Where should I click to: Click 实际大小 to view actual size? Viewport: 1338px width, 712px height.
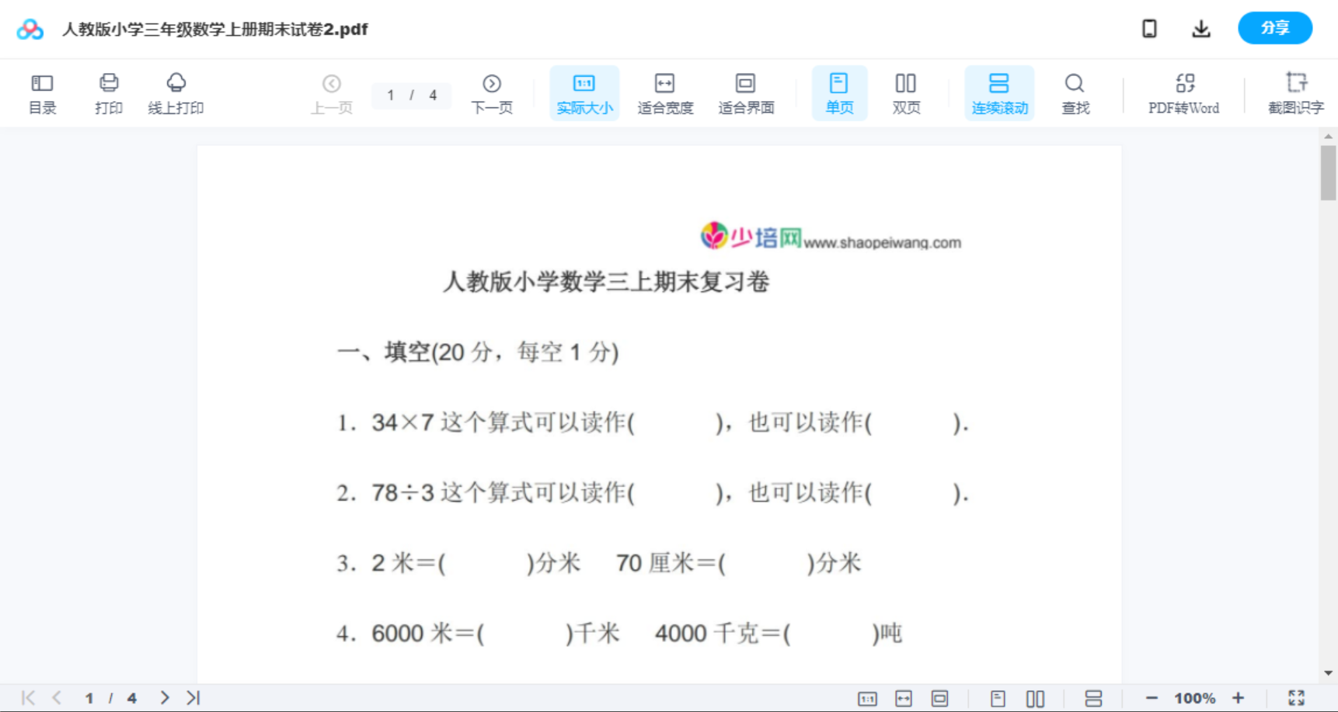coord(584,93)
